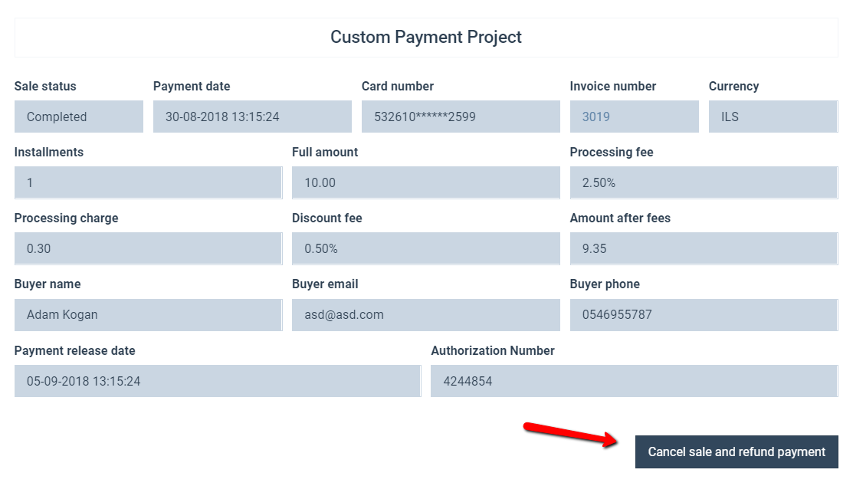Click the Authorization Number label text

[493, 350]
